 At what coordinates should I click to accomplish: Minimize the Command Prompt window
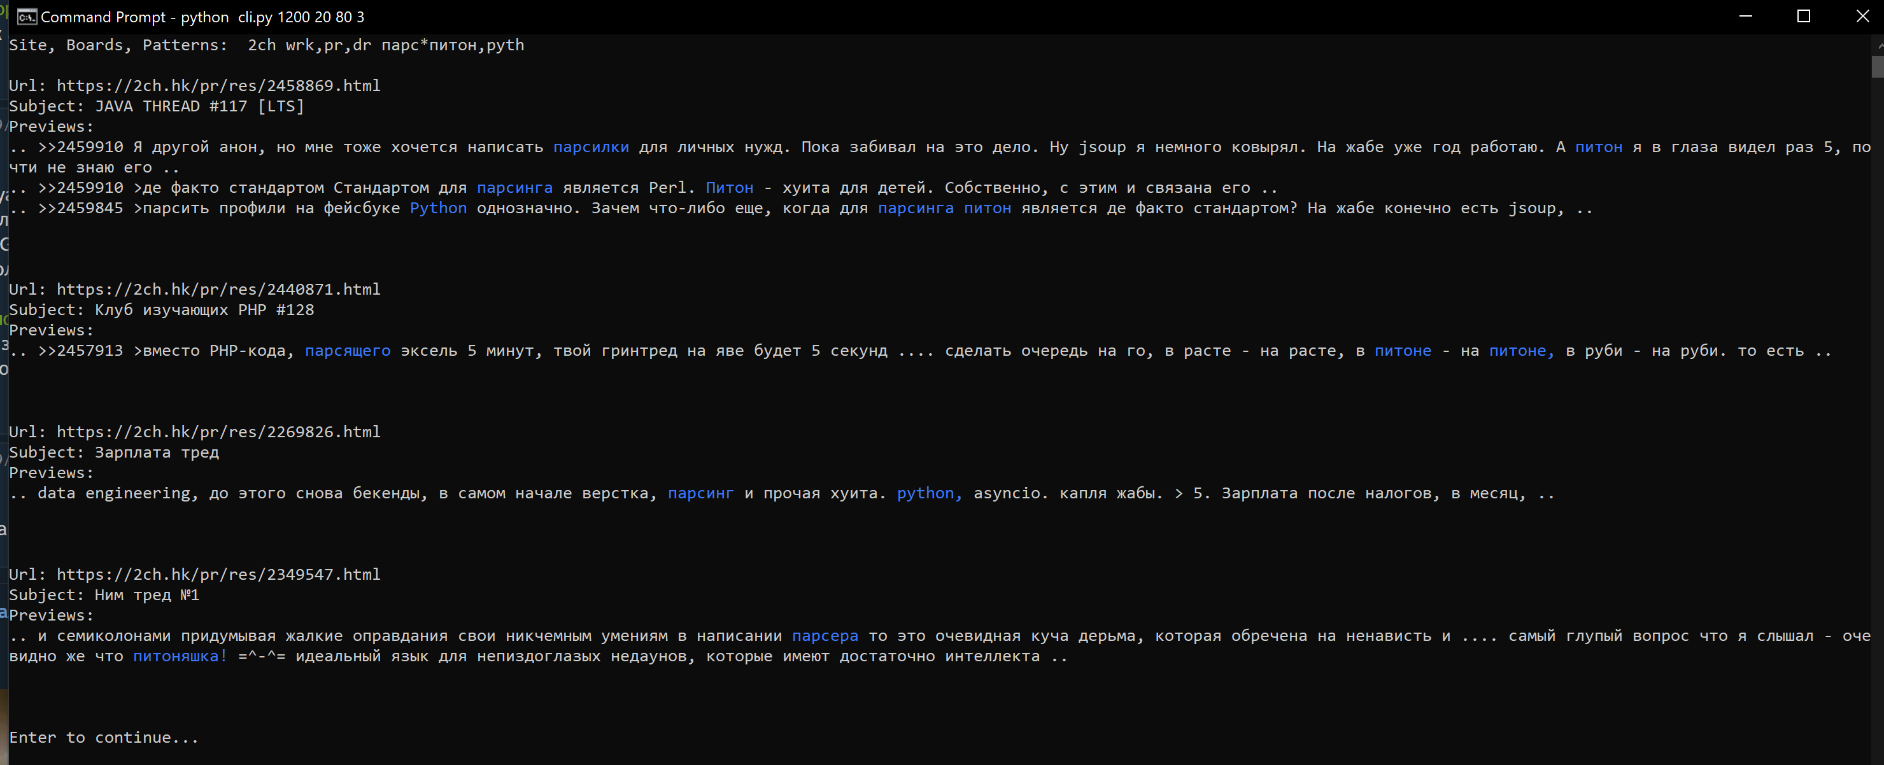coord(1746,16)
